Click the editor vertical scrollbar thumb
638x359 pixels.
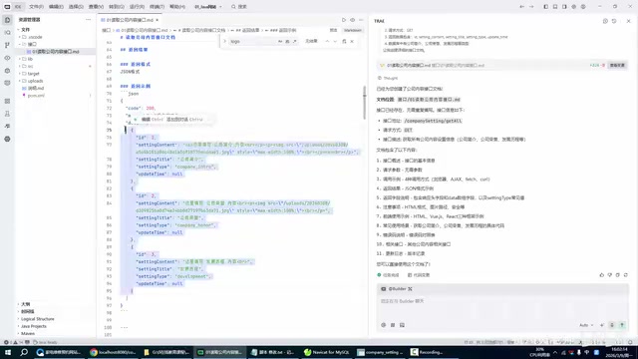(x=365, y=102)
